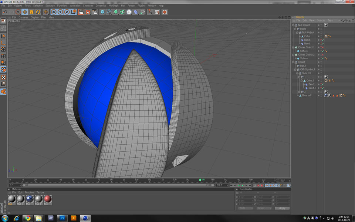
Task: Collapse the Cloner Object 2 node
Action: [x=293, y=55]
